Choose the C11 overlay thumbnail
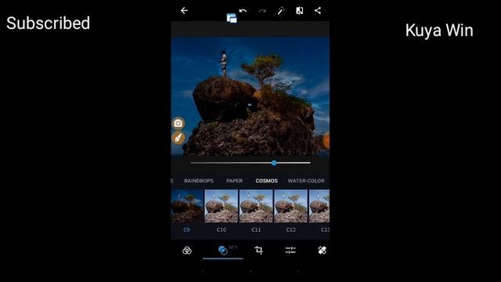501x282 pixels. tap(256, 206)
